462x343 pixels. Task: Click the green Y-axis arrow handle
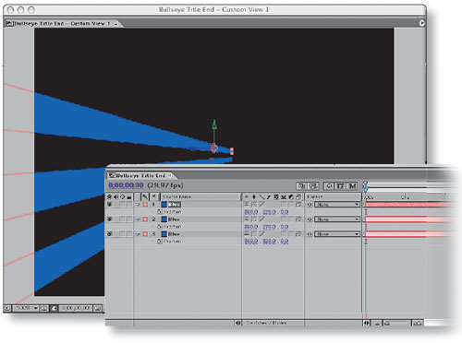(214, 124)
